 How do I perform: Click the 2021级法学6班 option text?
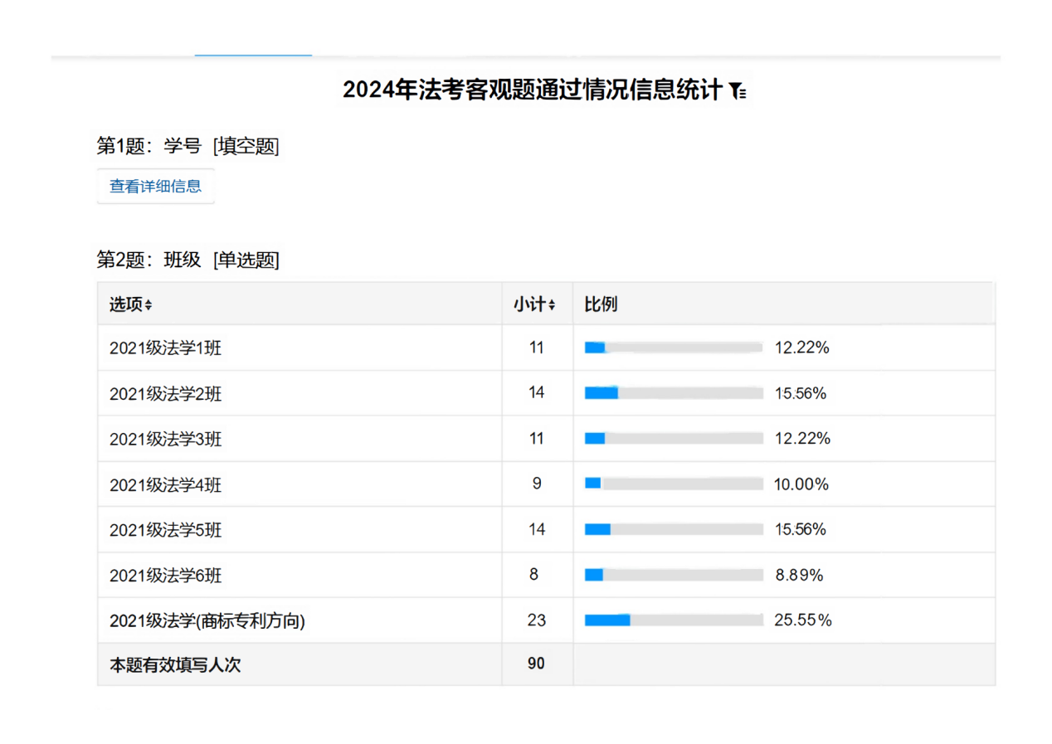tap(165, 575)
